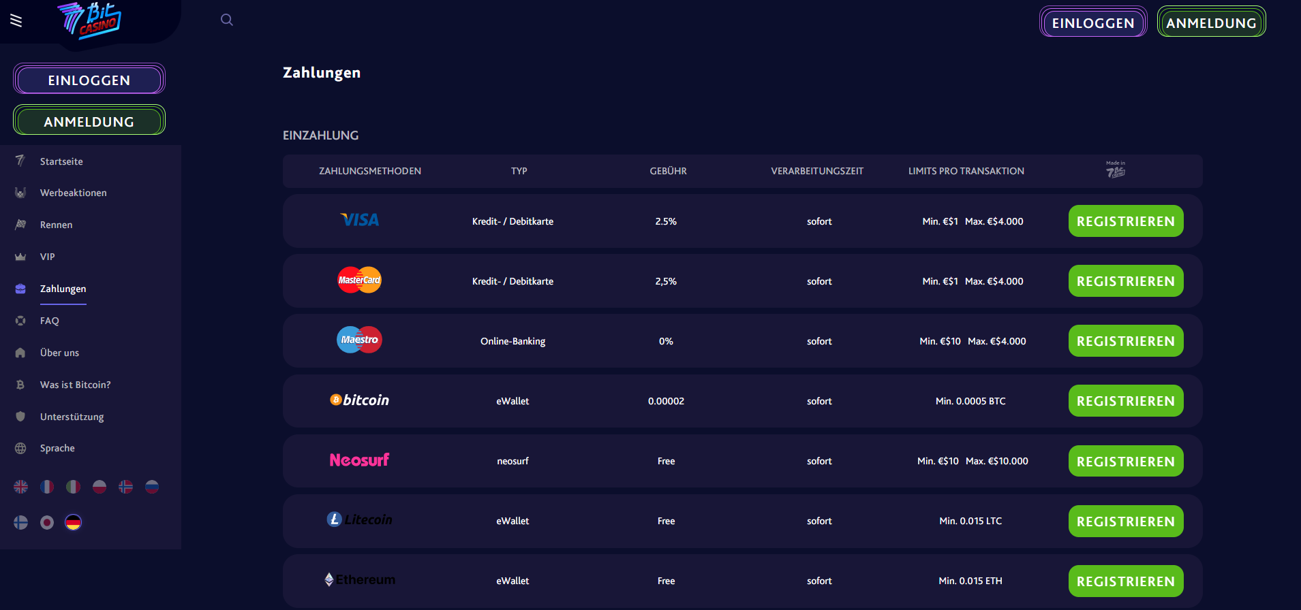The height and width of the screenshot is (610, 1301).
Task: Go to the VIP sidebar item
Action: 48,257
